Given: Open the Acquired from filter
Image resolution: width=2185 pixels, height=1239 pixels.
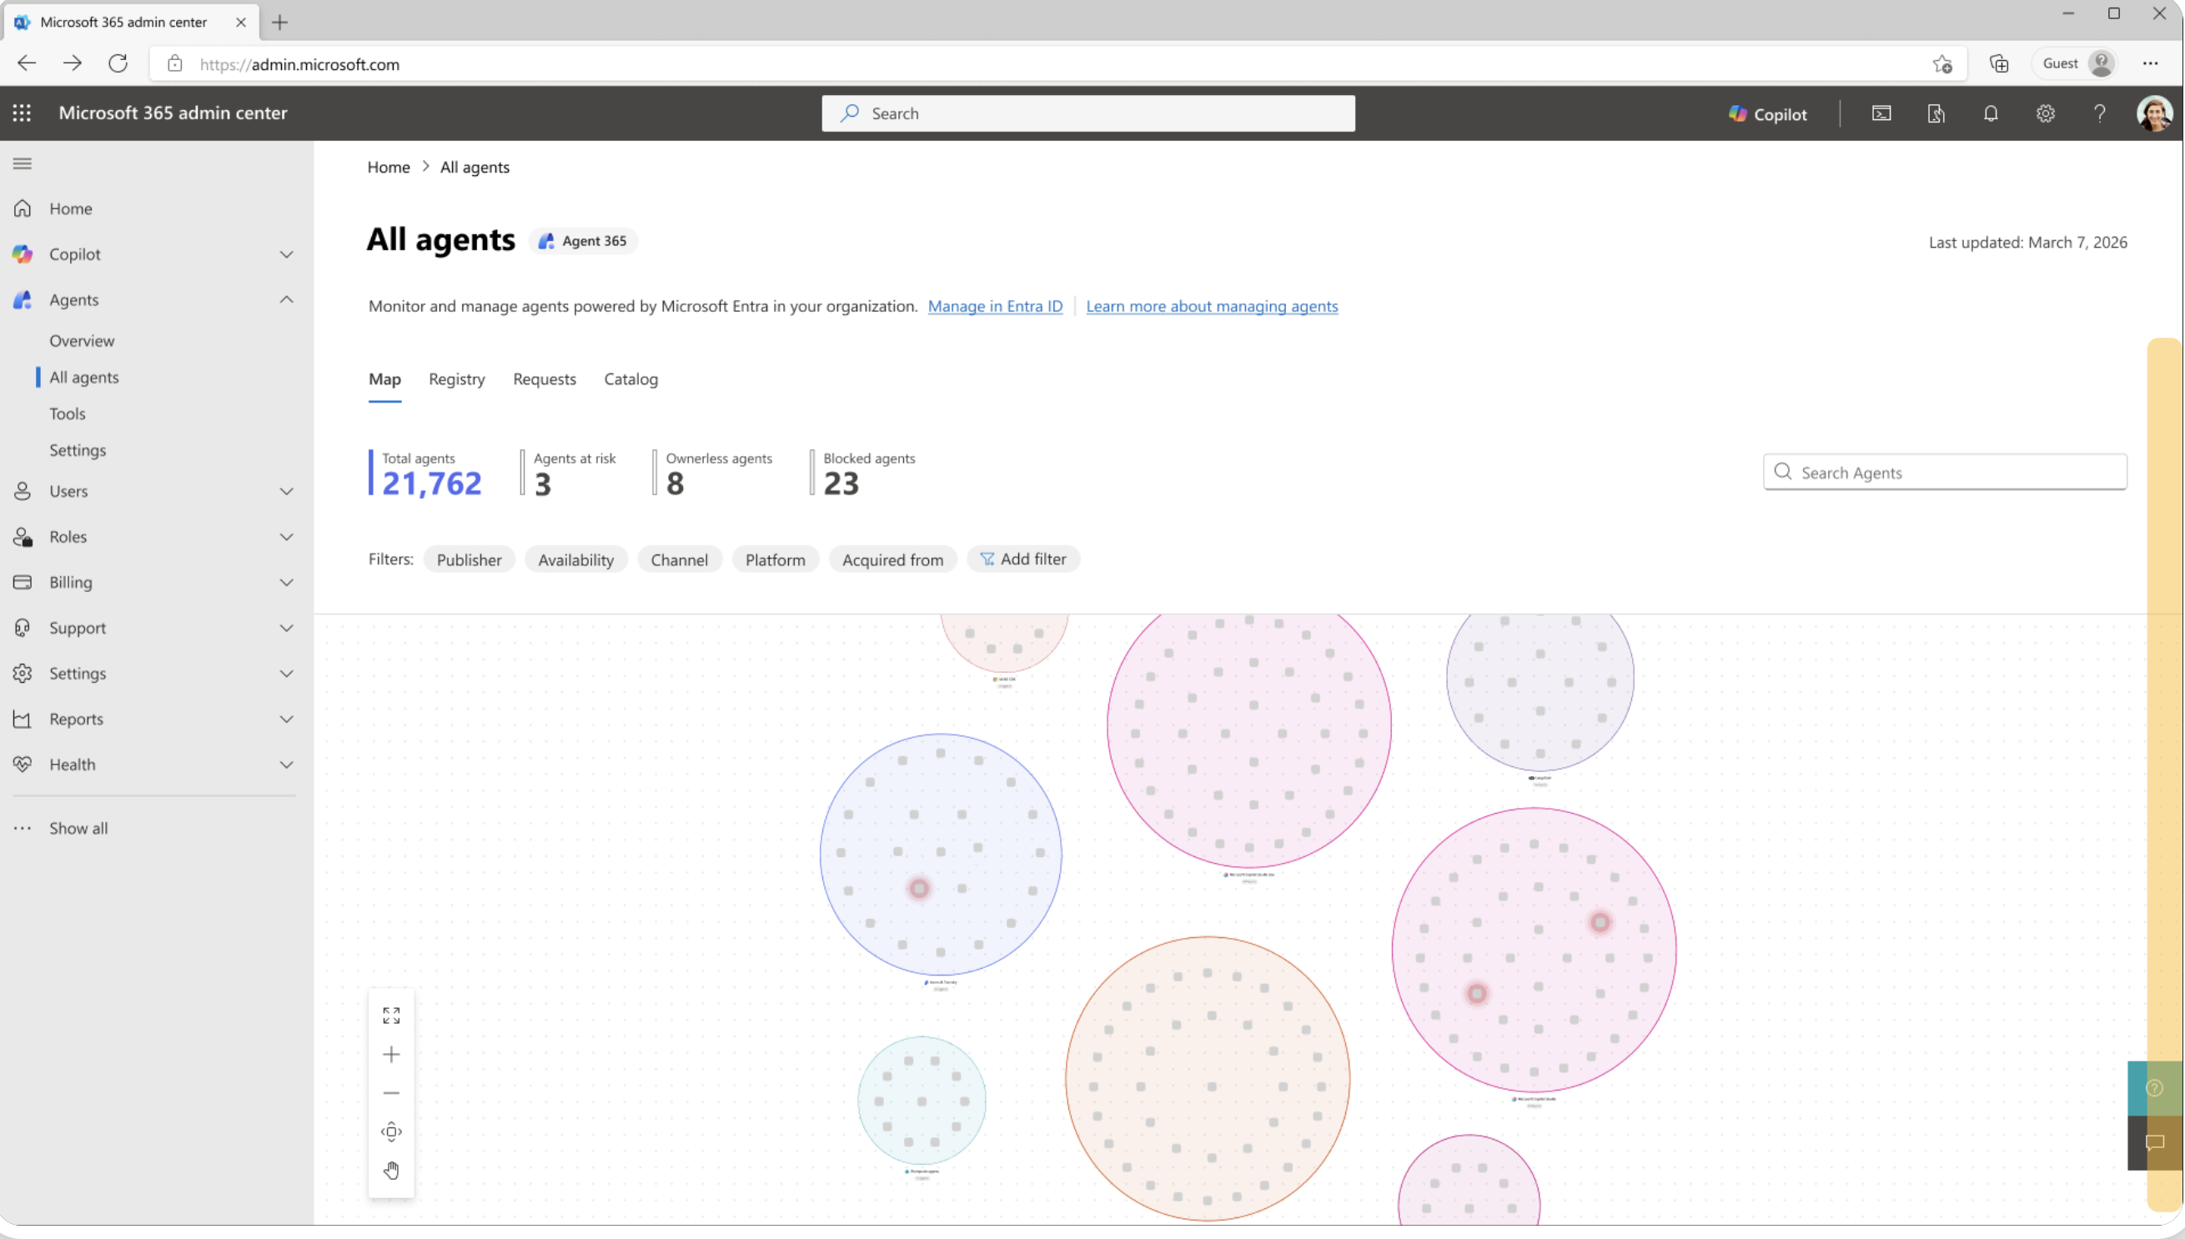Looking at the screenshot, I should 893,559.
